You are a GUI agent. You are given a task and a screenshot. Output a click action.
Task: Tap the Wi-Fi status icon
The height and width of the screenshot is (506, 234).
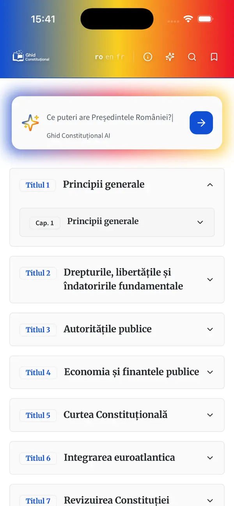(x=188, y=18)
